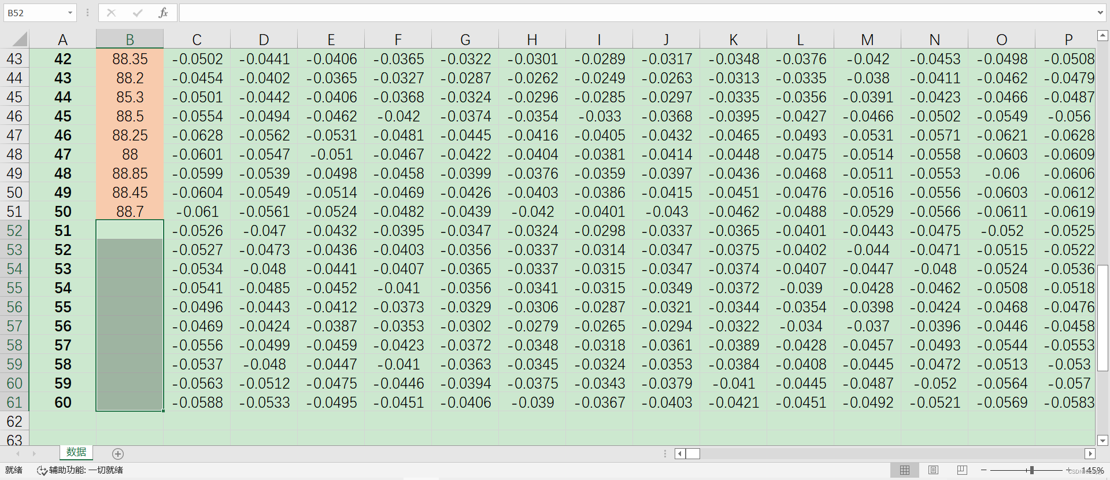Viewport: 1110px width, 480px height.
Task: Click the active empty cell B52
Action: 129,231
